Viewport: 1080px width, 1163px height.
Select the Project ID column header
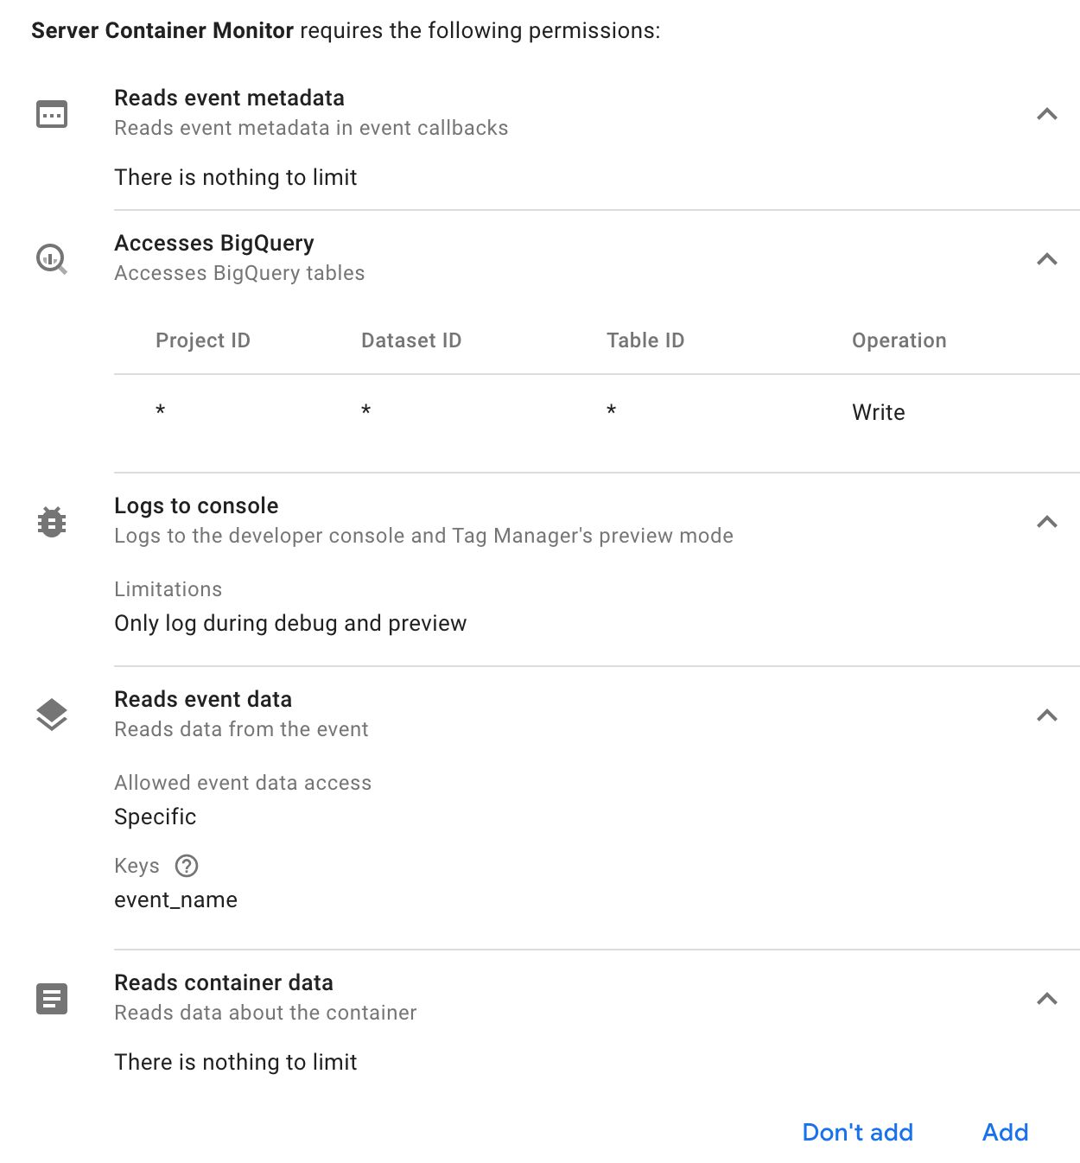pos(203,340)
